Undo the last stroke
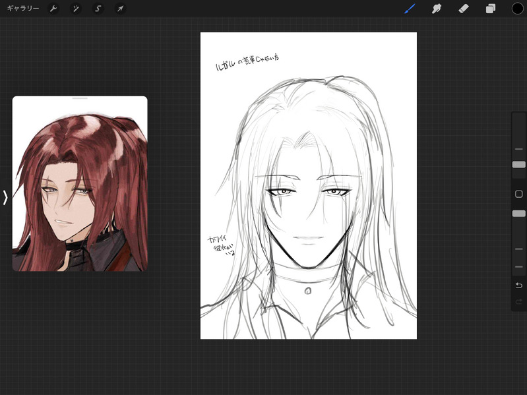The width and height of the screenshot is (527, 395). tap(518, 285)
